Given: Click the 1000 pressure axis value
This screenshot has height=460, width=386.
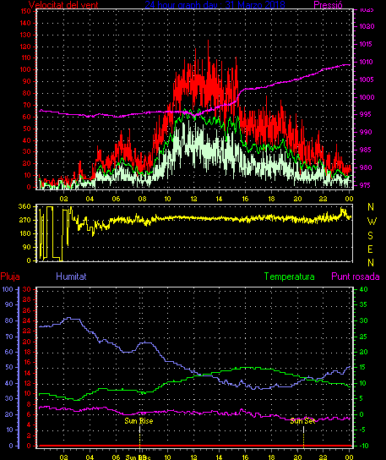Looking at the screenshot, I should pos(367,97).
